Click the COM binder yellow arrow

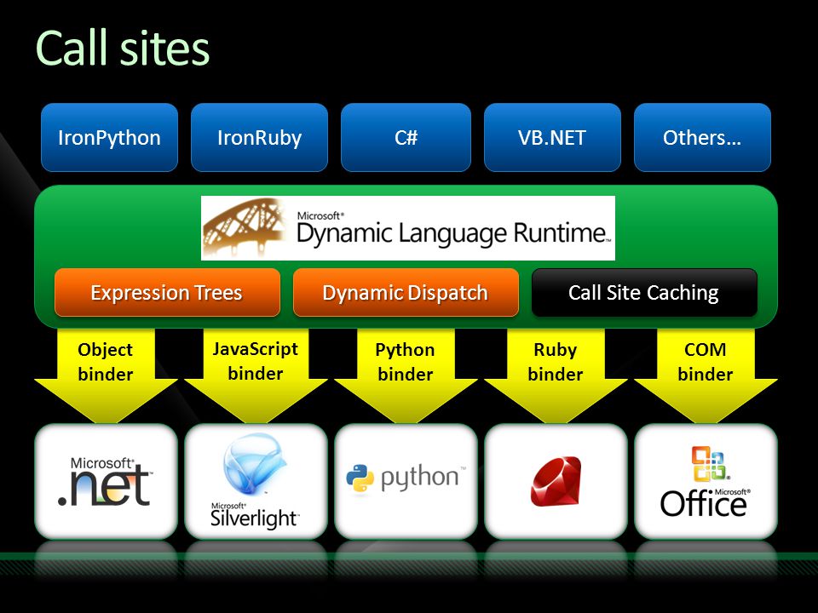pyautogui.click(x=706, y=375)
